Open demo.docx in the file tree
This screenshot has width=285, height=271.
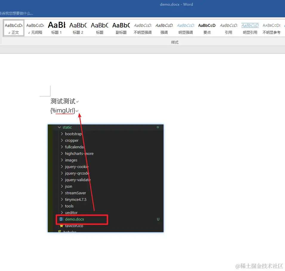click(x=75, y=219)
